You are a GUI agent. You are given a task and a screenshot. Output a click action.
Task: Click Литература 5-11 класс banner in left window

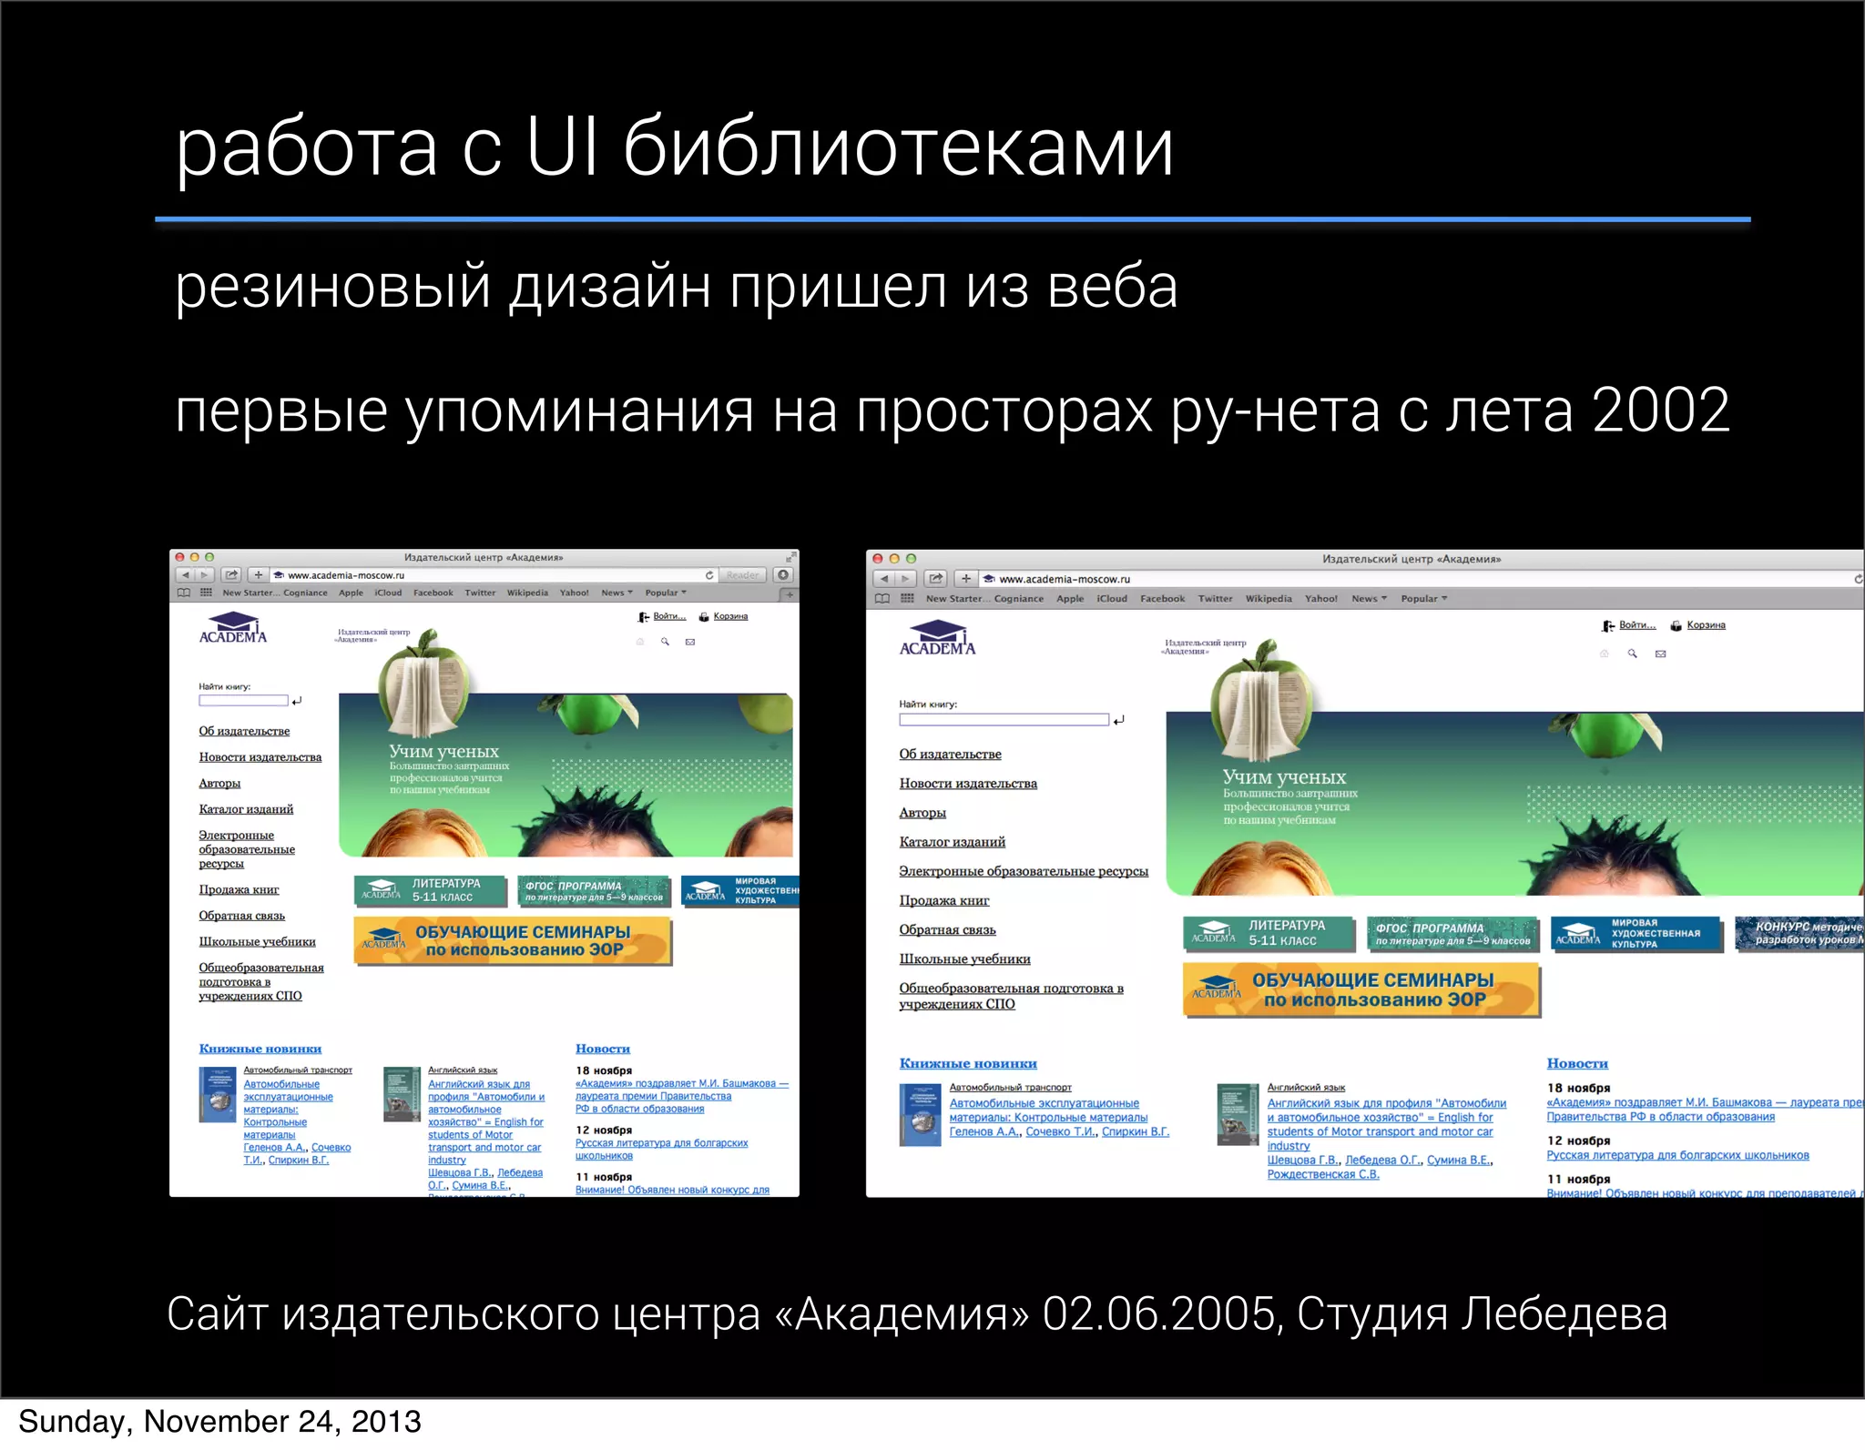431,891
